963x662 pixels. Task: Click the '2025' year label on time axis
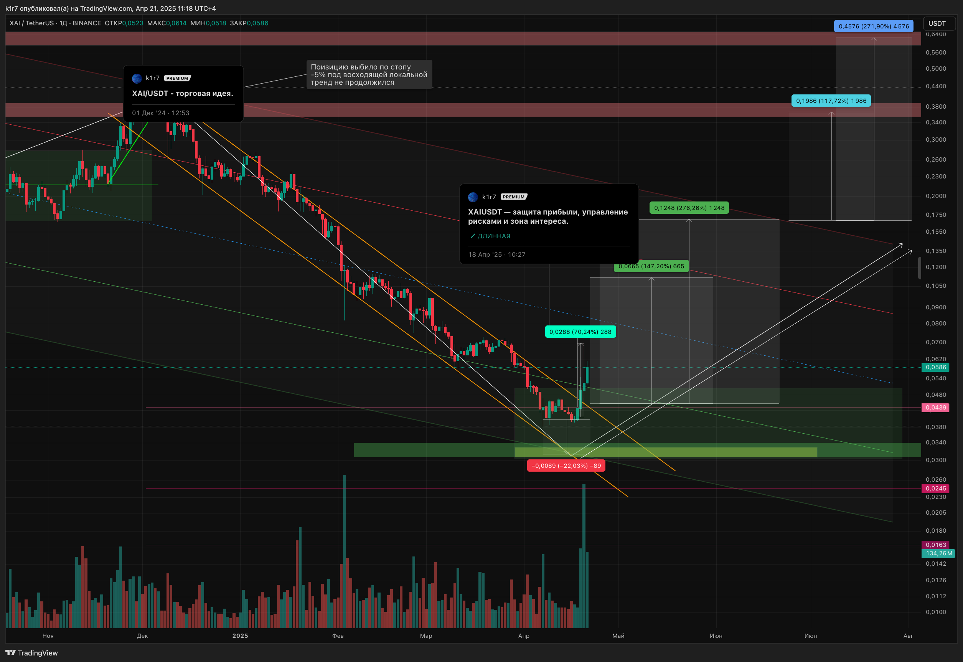tap(240, 636)
